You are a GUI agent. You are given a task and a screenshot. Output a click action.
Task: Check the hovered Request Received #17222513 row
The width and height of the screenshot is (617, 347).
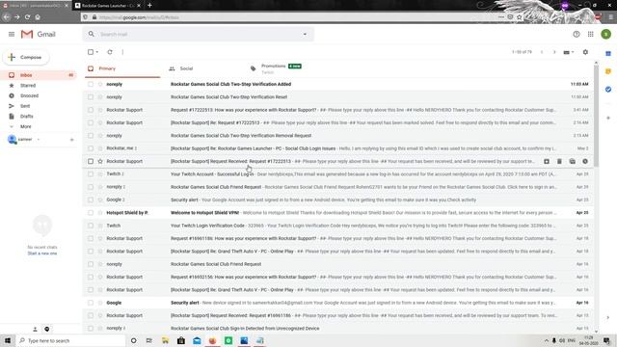point(91,161)
